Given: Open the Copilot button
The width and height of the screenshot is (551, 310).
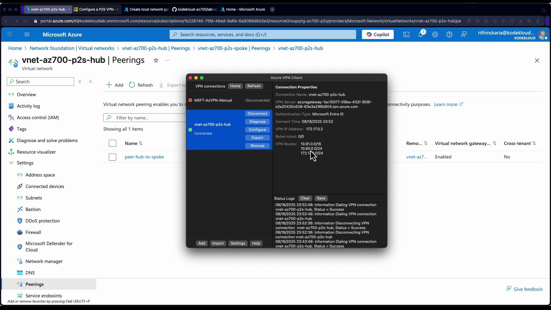Looking at the screenshot, I should coord(378,34).
